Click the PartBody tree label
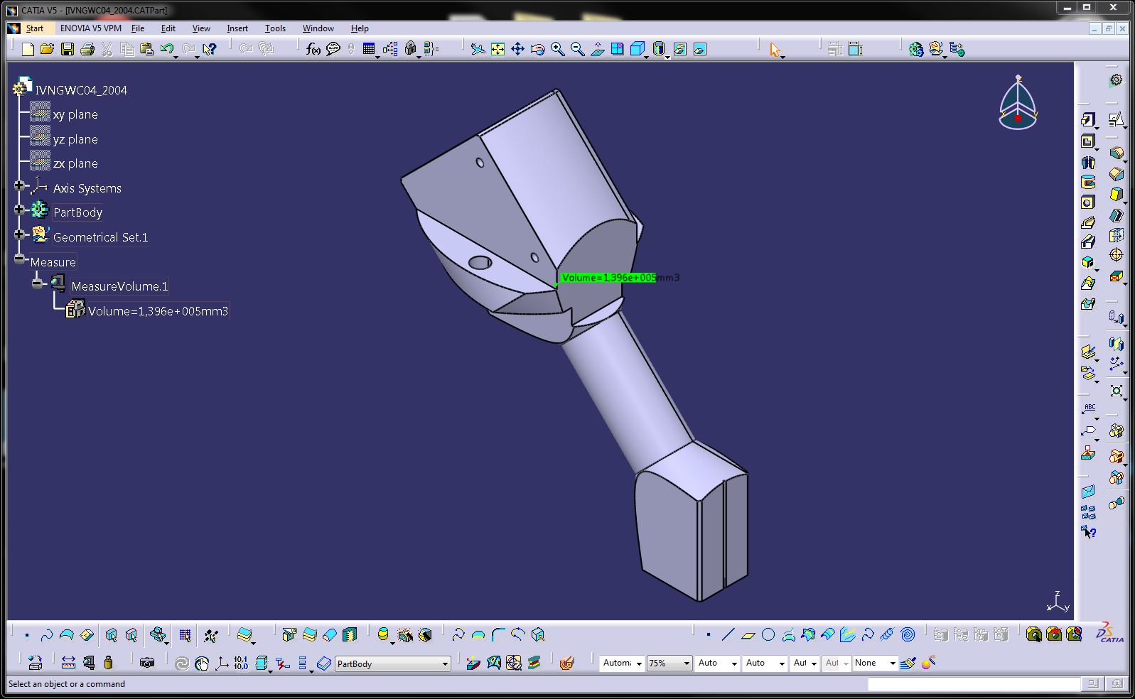This screenshot has width=1135, height=699. 77,212
